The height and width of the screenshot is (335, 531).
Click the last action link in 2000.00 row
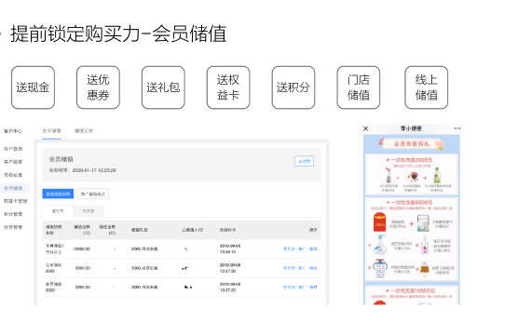tap(313, 288)
